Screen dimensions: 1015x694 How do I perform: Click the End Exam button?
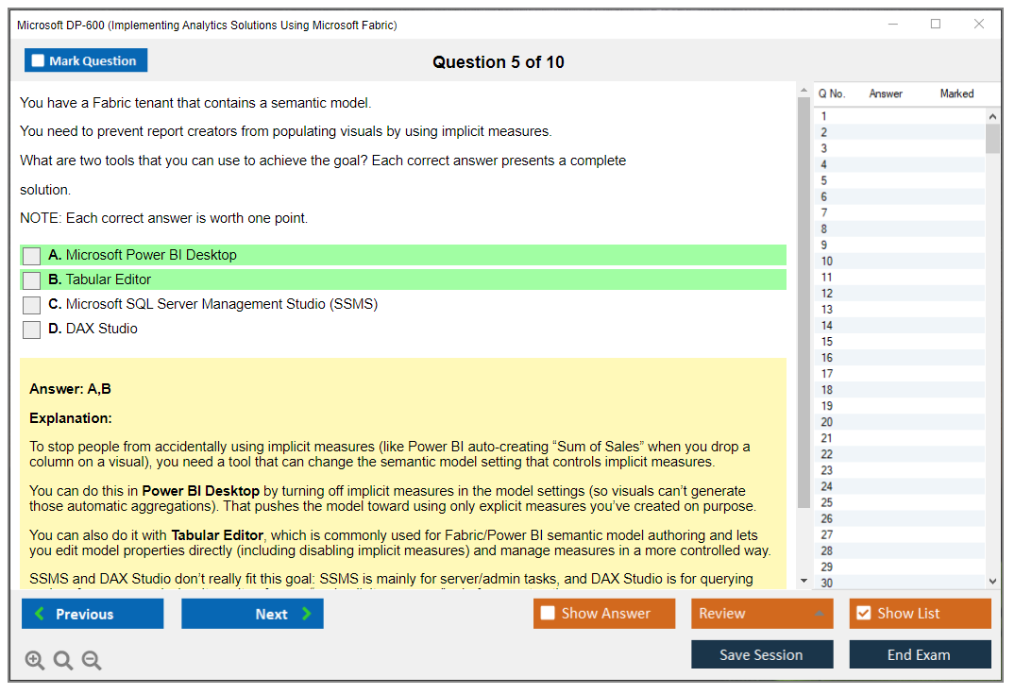coord(920,654)
